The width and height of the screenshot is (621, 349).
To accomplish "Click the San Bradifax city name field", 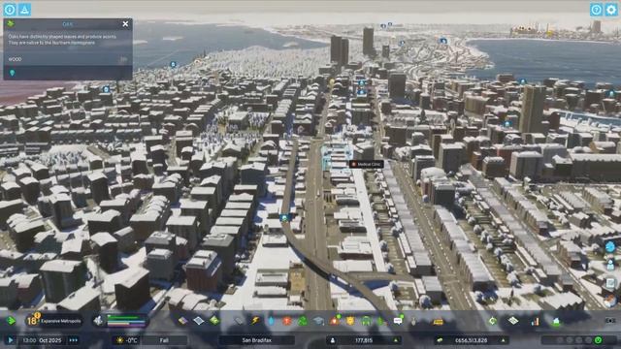I will [x=257, y=340].
